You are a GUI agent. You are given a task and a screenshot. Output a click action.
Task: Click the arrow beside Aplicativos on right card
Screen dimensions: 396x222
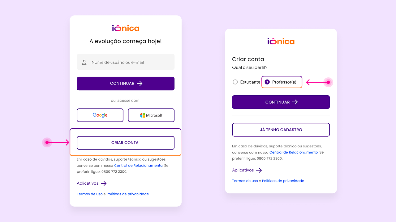point(259,170)
